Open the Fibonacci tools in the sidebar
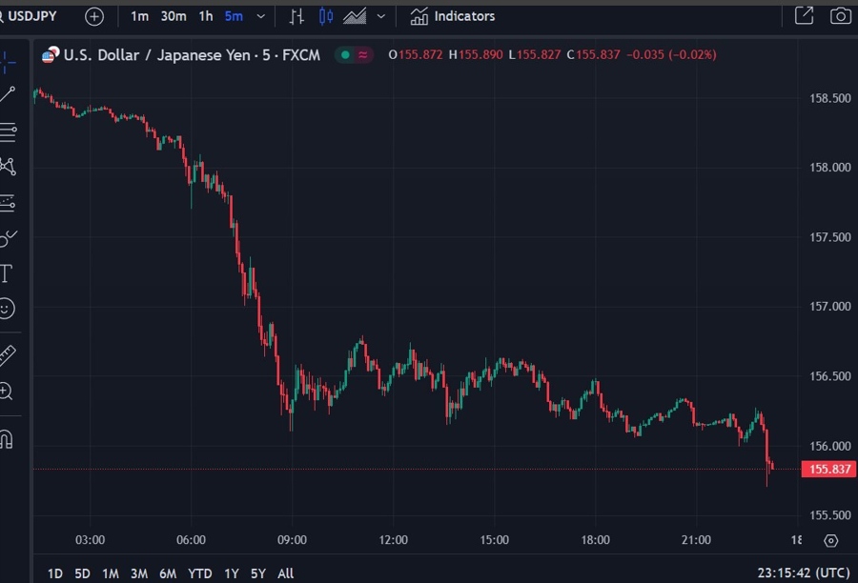Screen dimensions: 858x583 pos(8,131)
